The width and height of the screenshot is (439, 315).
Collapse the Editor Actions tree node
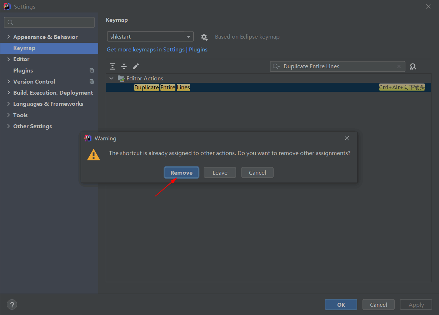pos(111,79)
